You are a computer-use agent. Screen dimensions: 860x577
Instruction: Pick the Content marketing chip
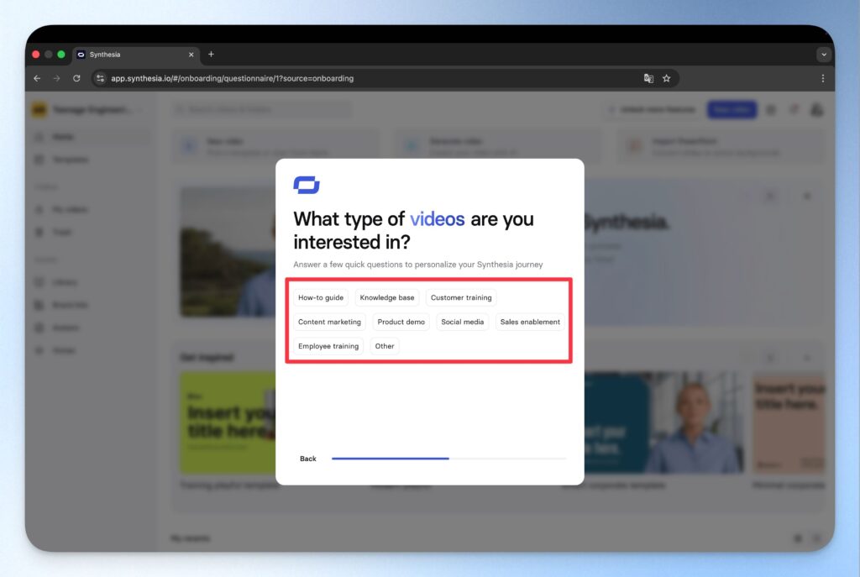(329, 322)
